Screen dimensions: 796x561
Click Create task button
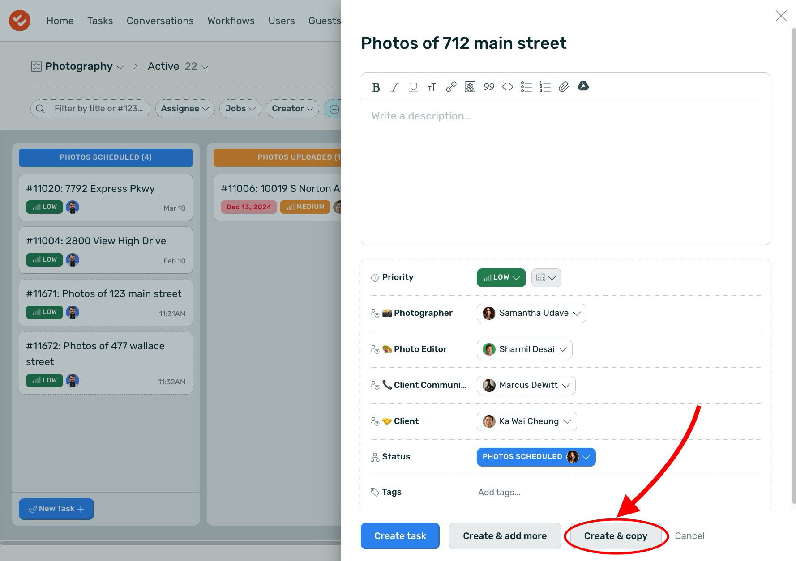click(400, 536)
